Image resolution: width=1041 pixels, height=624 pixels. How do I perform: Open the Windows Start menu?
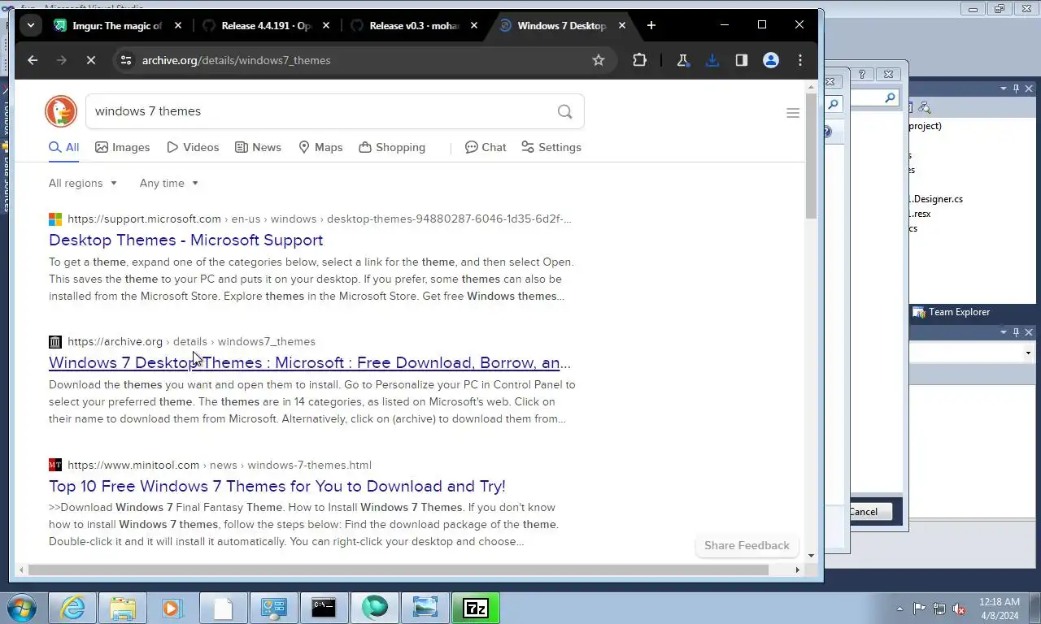click(x=21, y=608)
